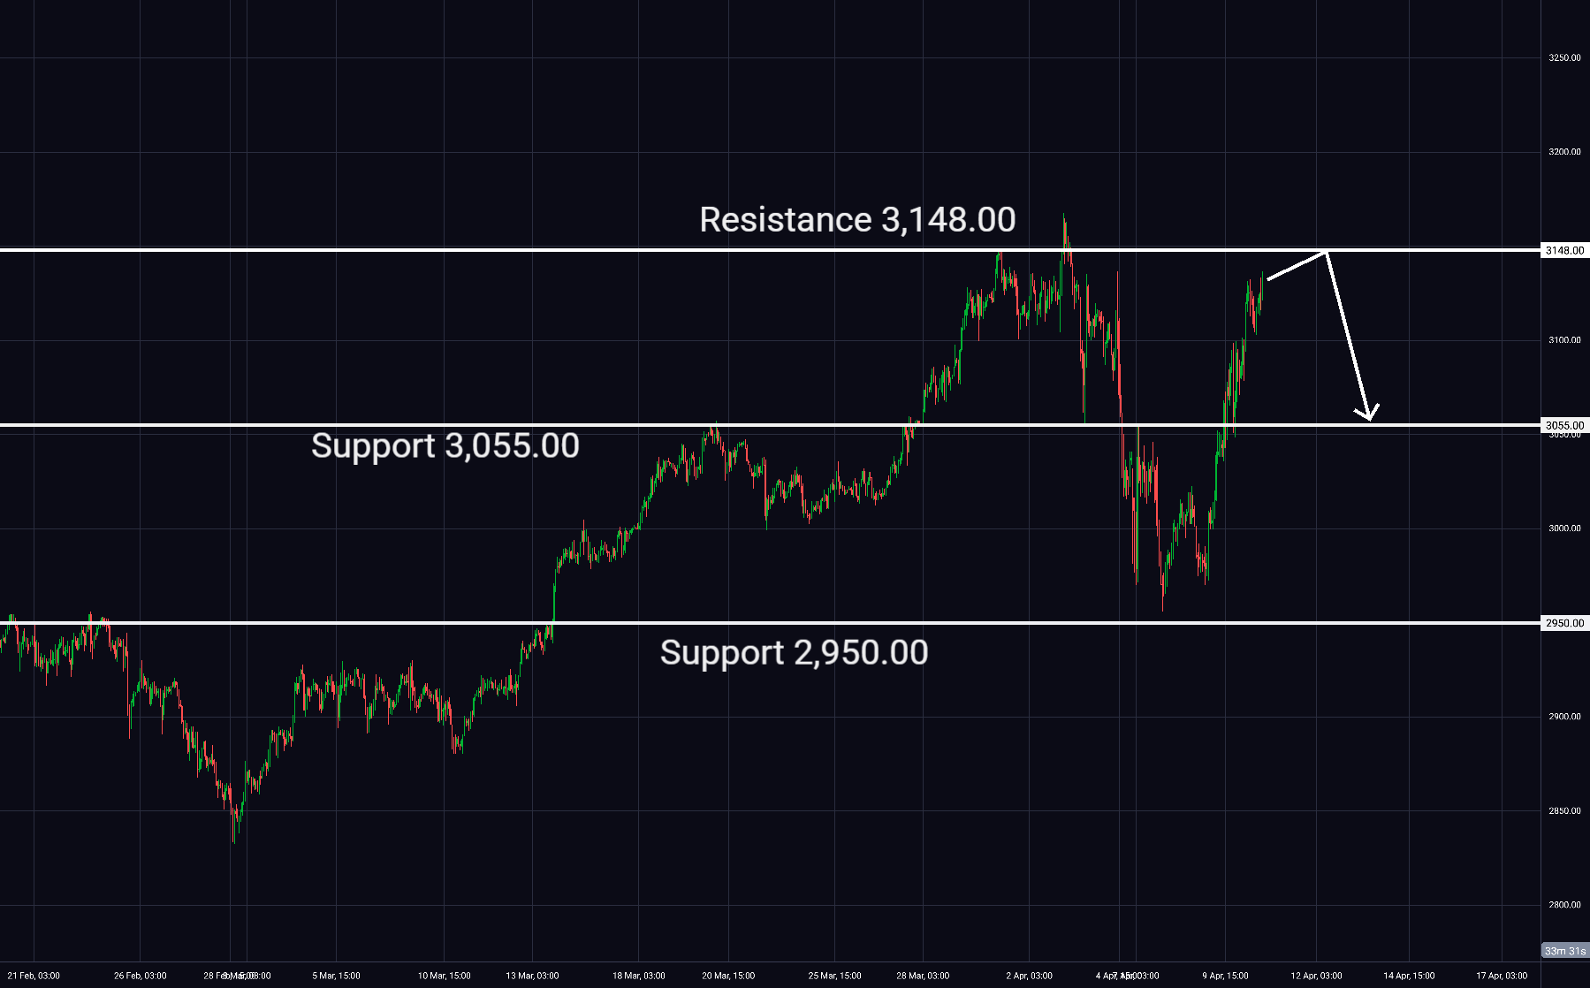The height and width of the screenshot is (988, 1590).
Task: Click the "12 Apr, 03:00" time label
Action: pyautogui.click(x=1316, y=976)
